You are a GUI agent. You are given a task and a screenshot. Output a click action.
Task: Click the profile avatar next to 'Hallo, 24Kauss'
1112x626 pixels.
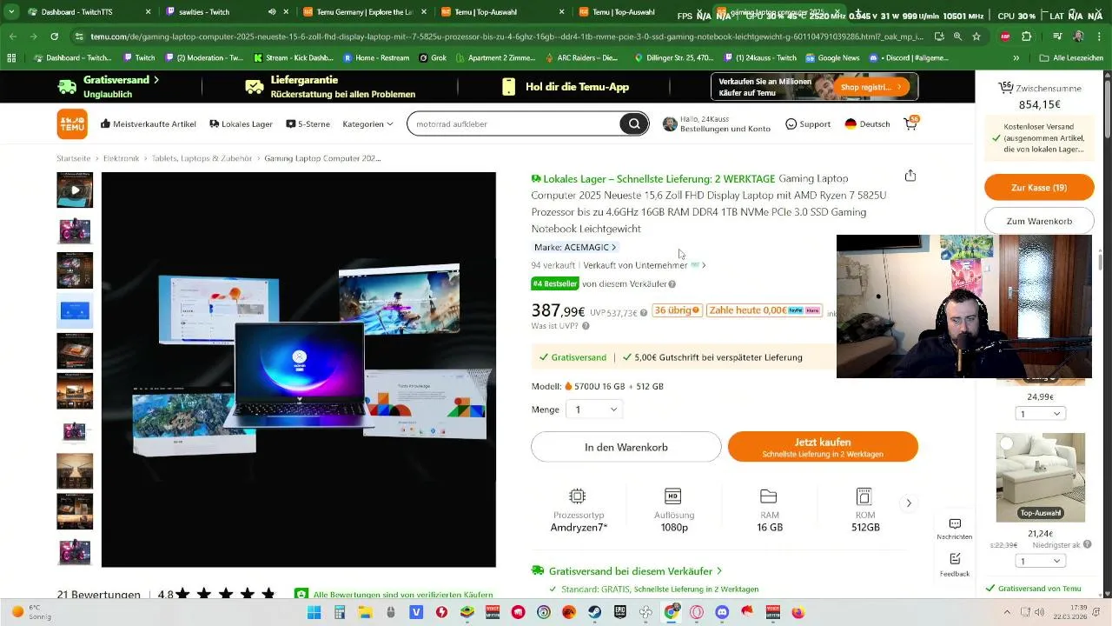click(670, 123)
